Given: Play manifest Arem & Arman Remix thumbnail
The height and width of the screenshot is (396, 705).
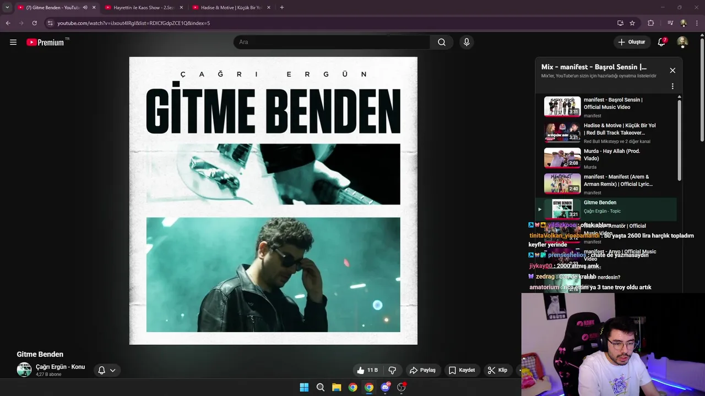Looking at the screenshot, I should [x=562, y=184].
